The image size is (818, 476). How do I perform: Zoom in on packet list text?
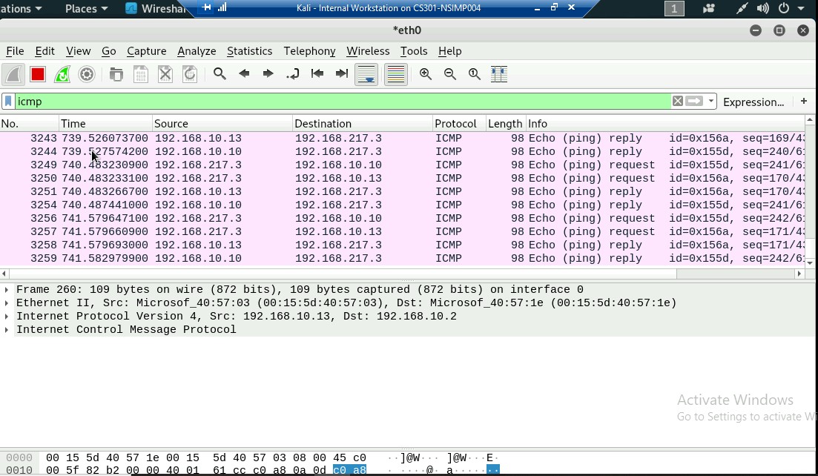426,74
